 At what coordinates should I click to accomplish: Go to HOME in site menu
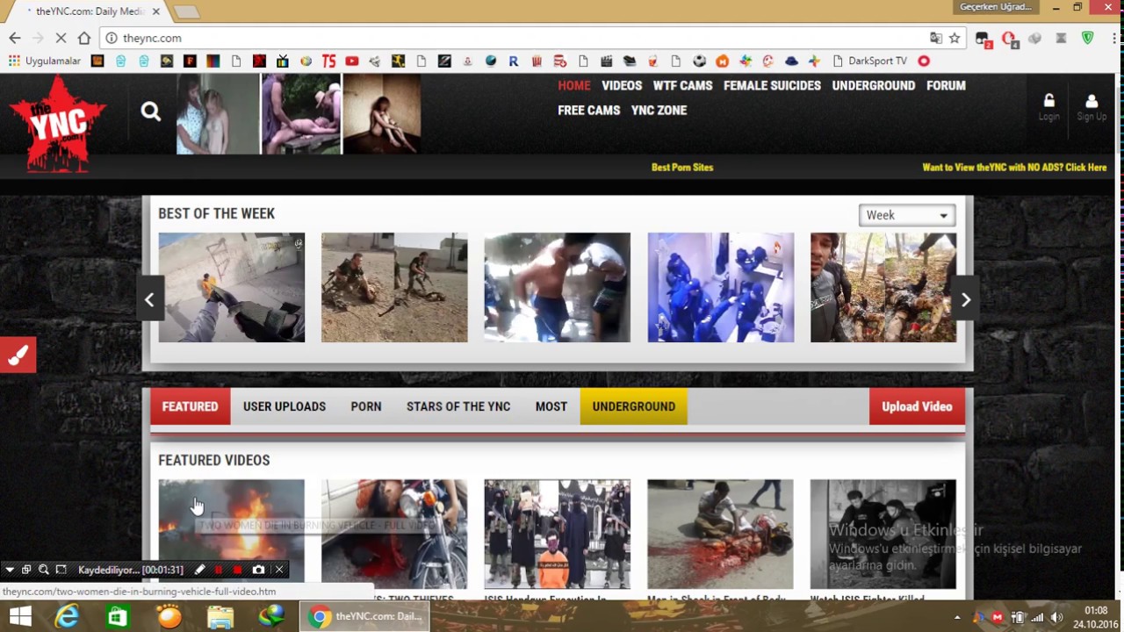pyautogui.click(x=573, y=85)
